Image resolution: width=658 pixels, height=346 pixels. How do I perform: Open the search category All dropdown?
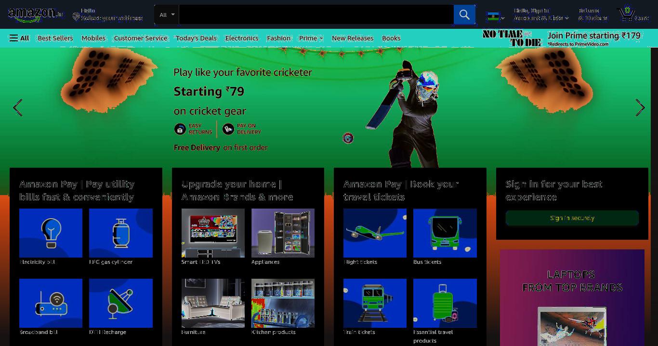(x=167, y=15)
